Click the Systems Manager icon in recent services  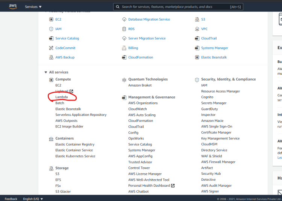tap(197, 48)
